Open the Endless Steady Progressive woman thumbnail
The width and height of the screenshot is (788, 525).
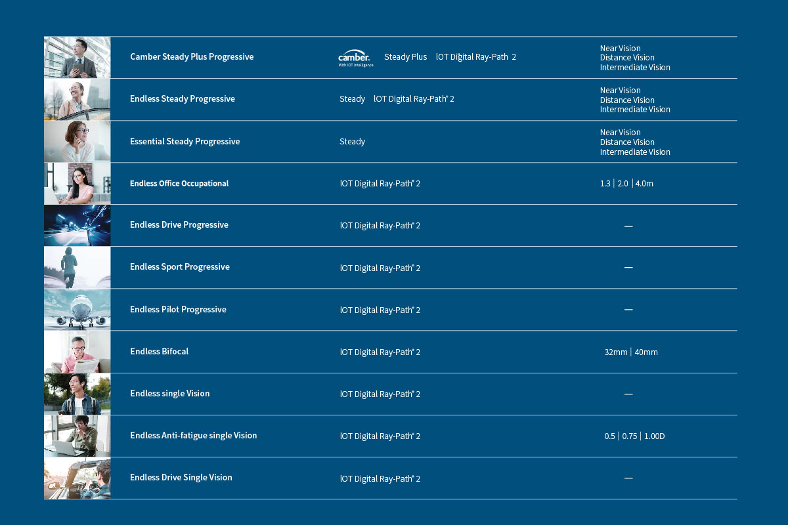(77, 100)
